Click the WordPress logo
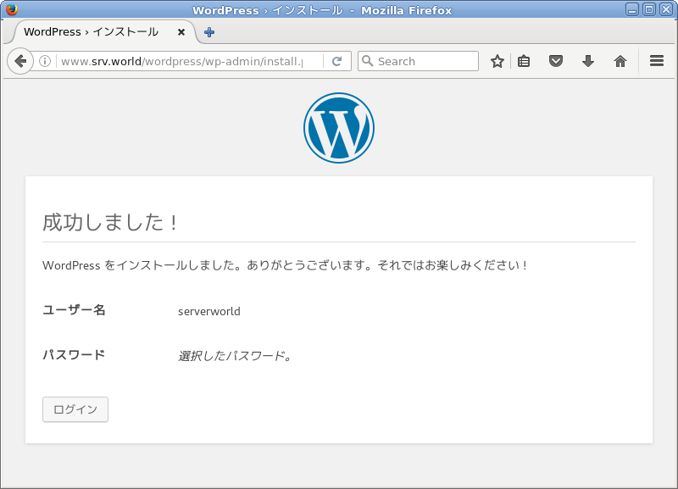Screen dimensions: 678x489 (338, 128)
